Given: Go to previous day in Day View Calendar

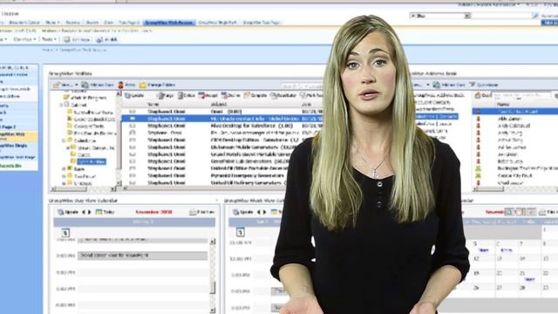Looking at the screenshot, I should point(84,212).
